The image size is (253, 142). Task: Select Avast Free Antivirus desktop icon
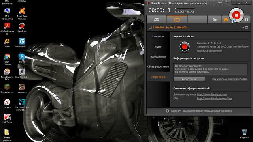tap(22, 14)
